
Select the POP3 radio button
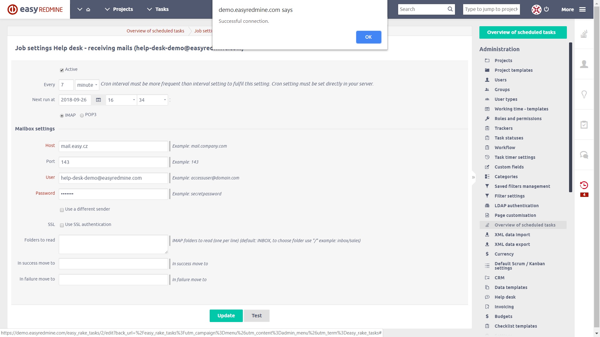coord(82,115)
